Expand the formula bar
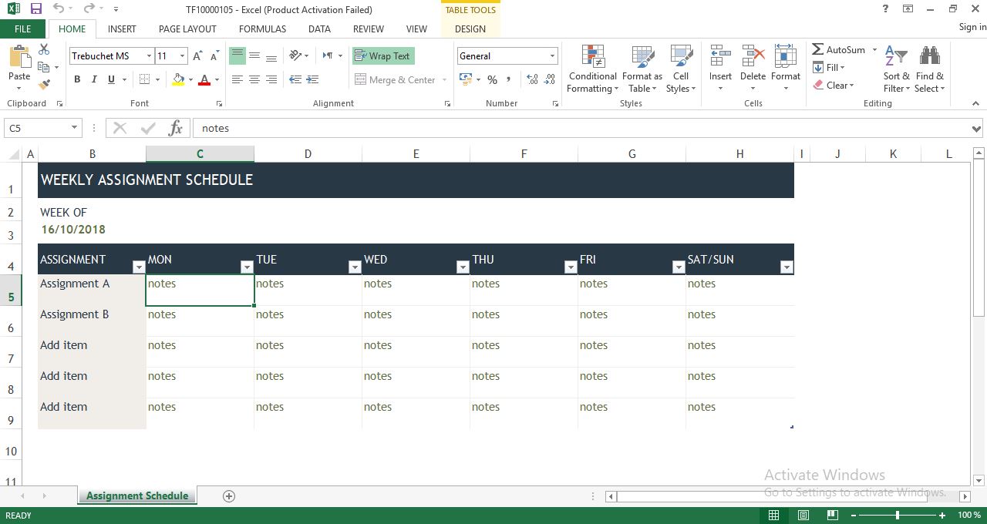This screenshot has width=987, height=524. pos(976,129)
